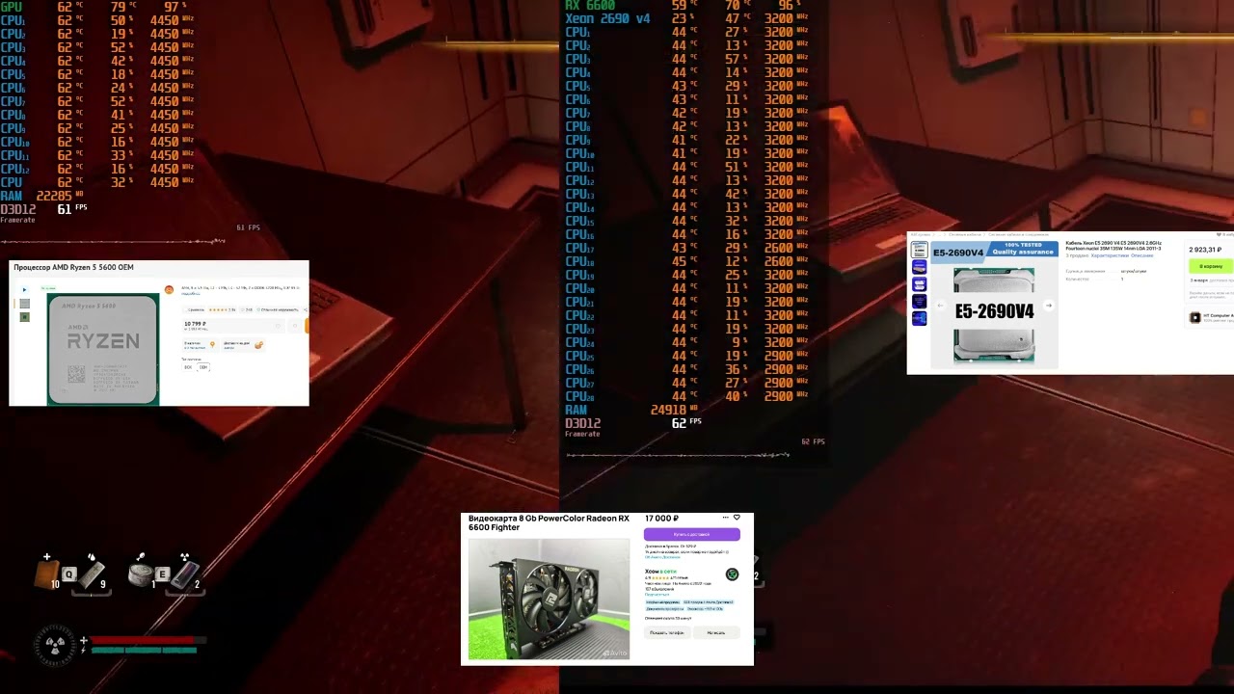Click the D3D12 61 FPS reading in left overlay
Screen dimensions: 1234x694
[x=43, y=209]
